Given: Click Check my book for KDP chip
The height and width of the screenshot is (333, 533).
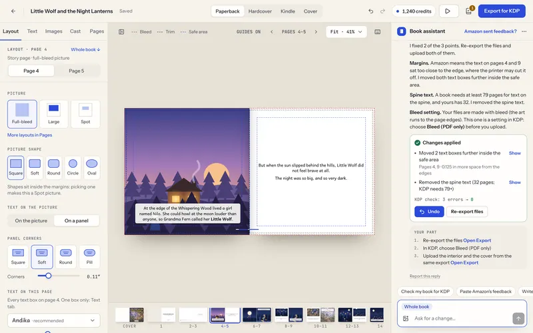Looking at the screenshot, I should pyautogui.click(x=425, y=292).
